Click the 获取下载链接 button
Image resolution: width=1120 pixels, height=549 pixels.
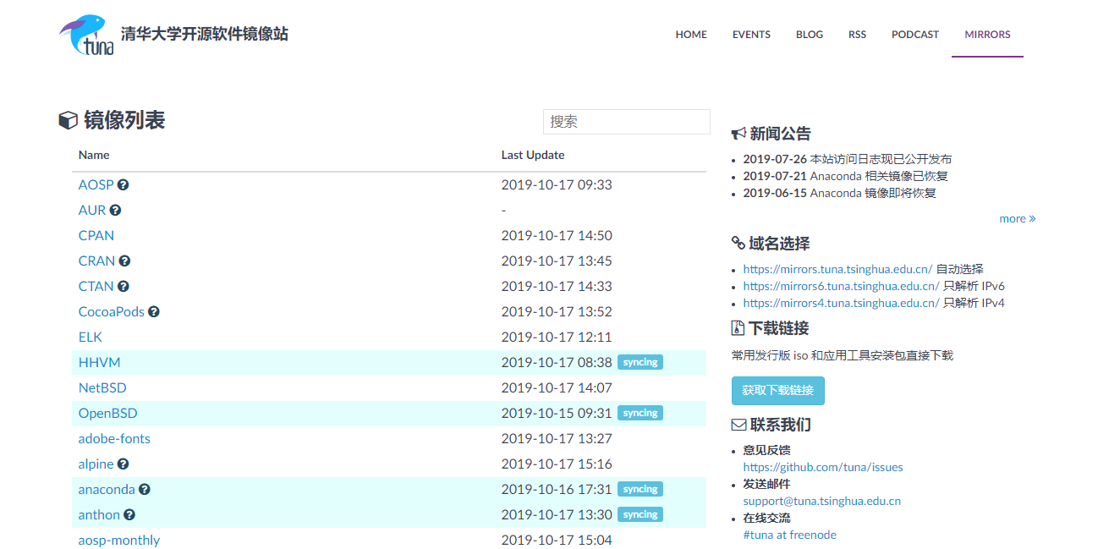[778, 391]
